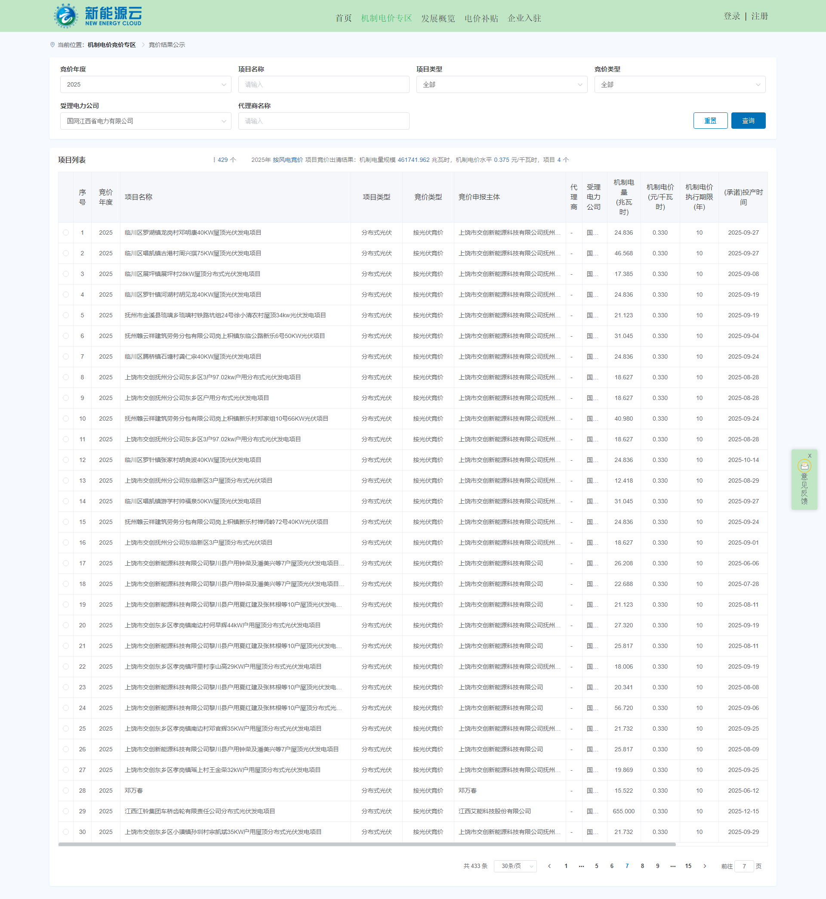Viewport: 826px width, 899px height.
Task: Click the 项目名称 input field
Action: [323, 84]
